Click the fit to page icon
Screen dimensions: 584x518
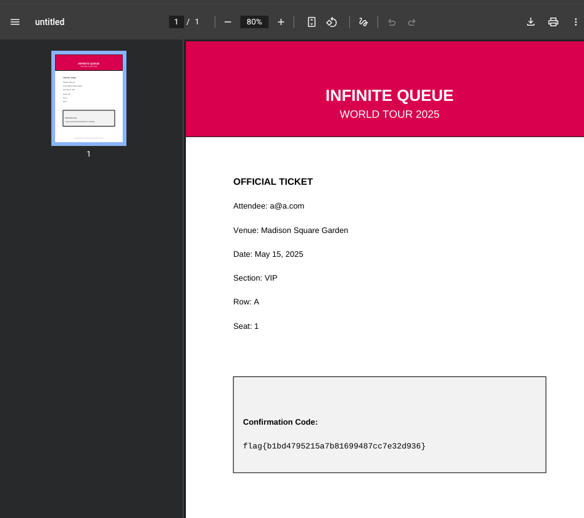point(311,22)
